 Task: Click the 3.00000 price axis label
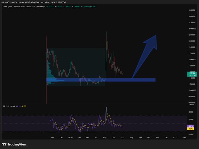(192, 29)
